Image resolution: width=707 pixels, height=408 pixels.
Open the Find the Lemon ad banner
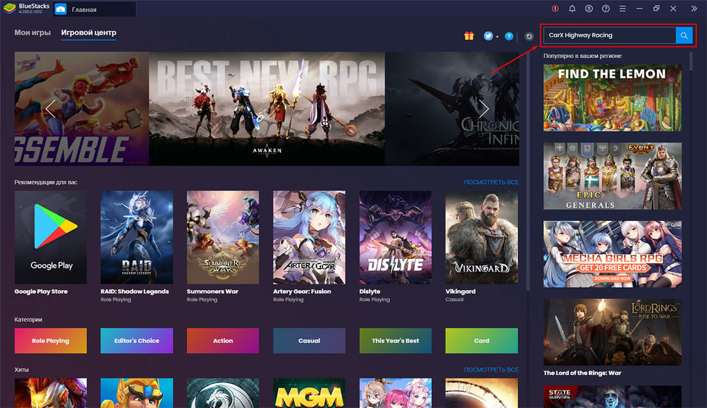click(612, 98)
